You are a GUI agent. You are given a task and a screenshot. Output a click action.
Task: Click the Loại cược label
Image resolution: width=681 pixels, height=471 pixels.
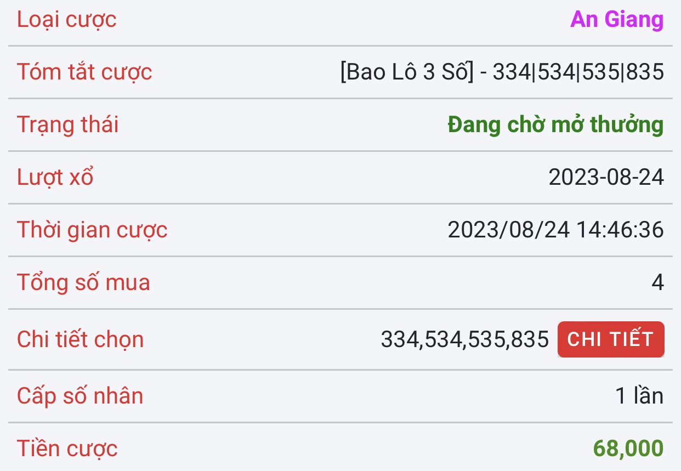pos(67,20)
